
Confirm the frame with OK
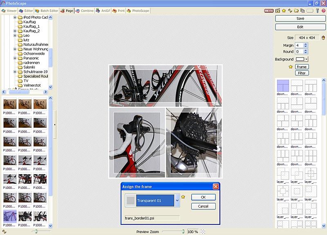[x=203, y=197]
